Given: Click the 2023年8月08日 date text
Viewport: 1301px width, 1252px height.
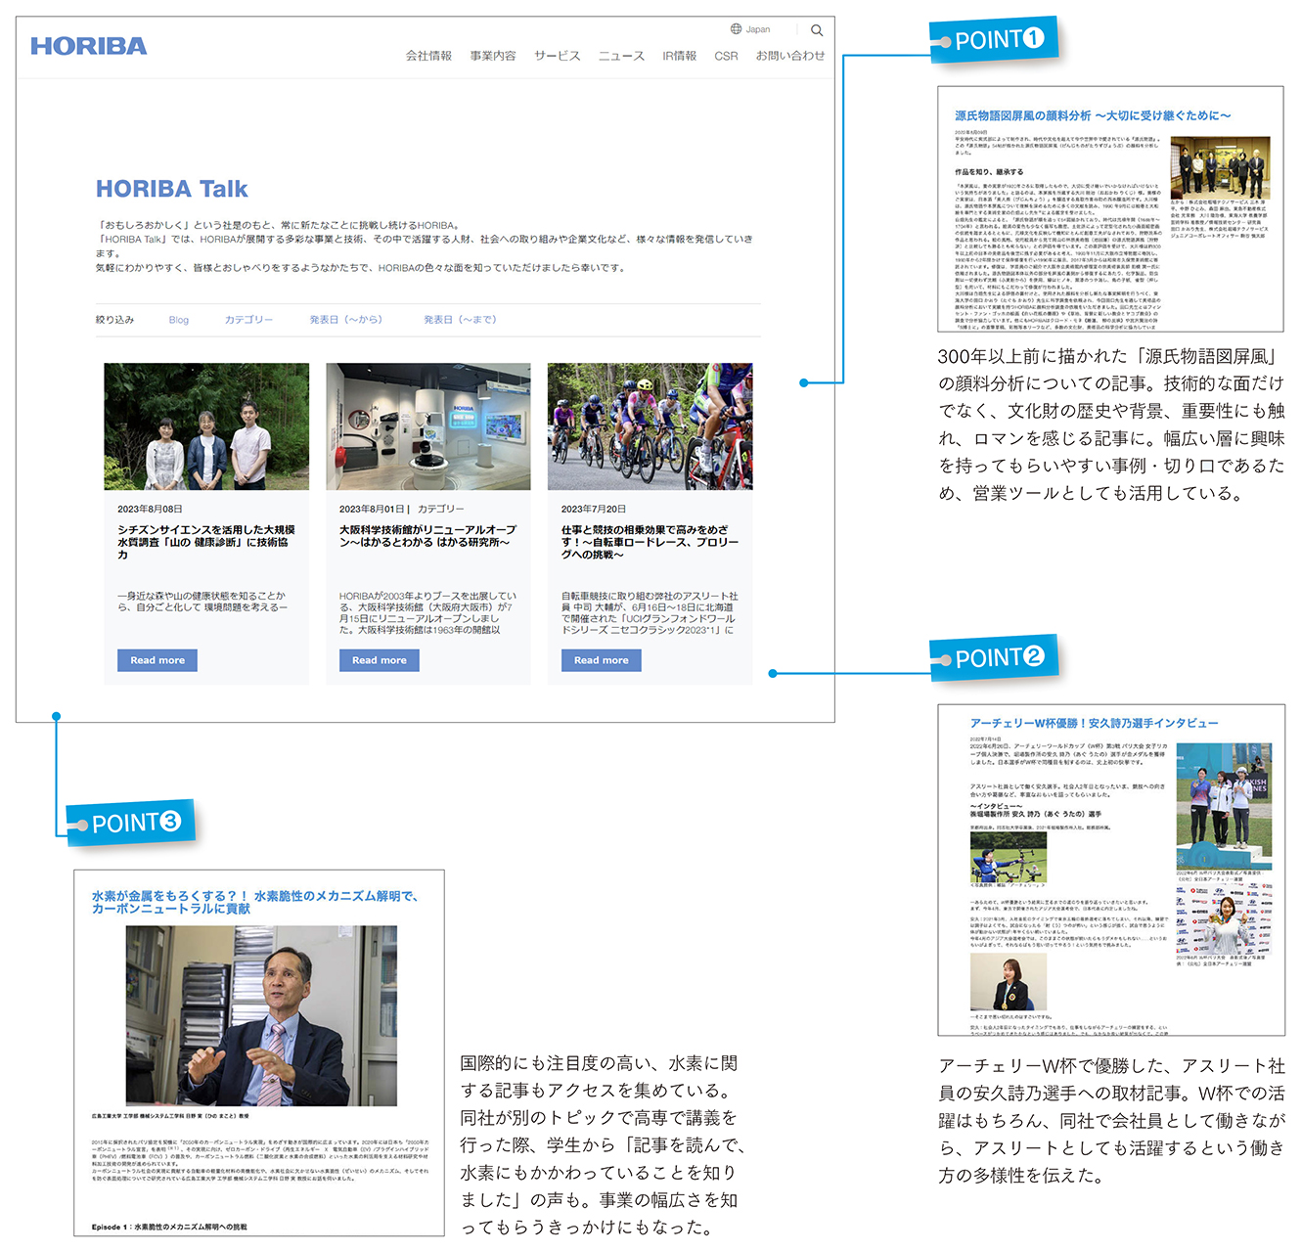Looking at the screenshot, I should click(150, 509).
